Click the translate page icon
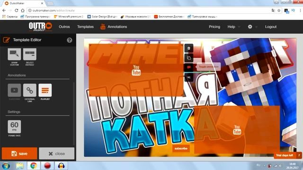 (x=273, y=10)
